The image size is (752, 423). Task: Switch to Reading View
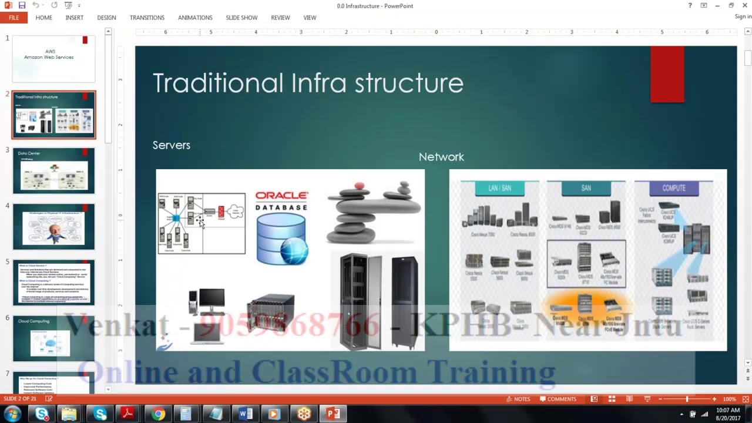click(x=629, y=399)
